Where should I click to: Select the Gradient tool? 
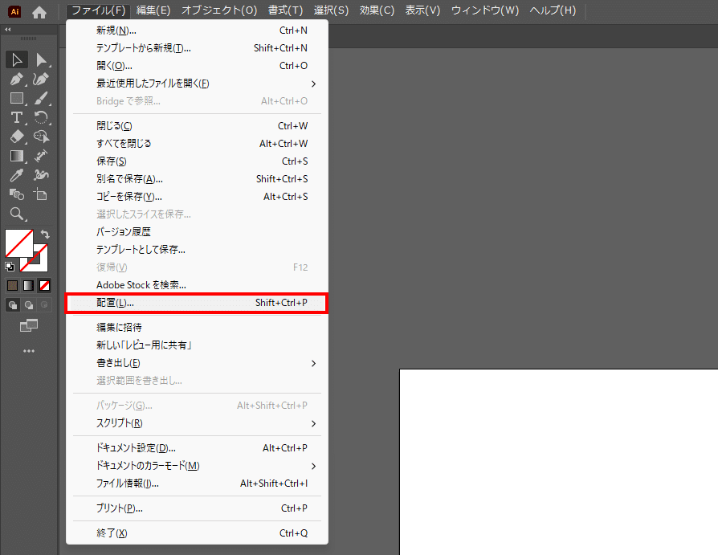(x=17, y=156)
